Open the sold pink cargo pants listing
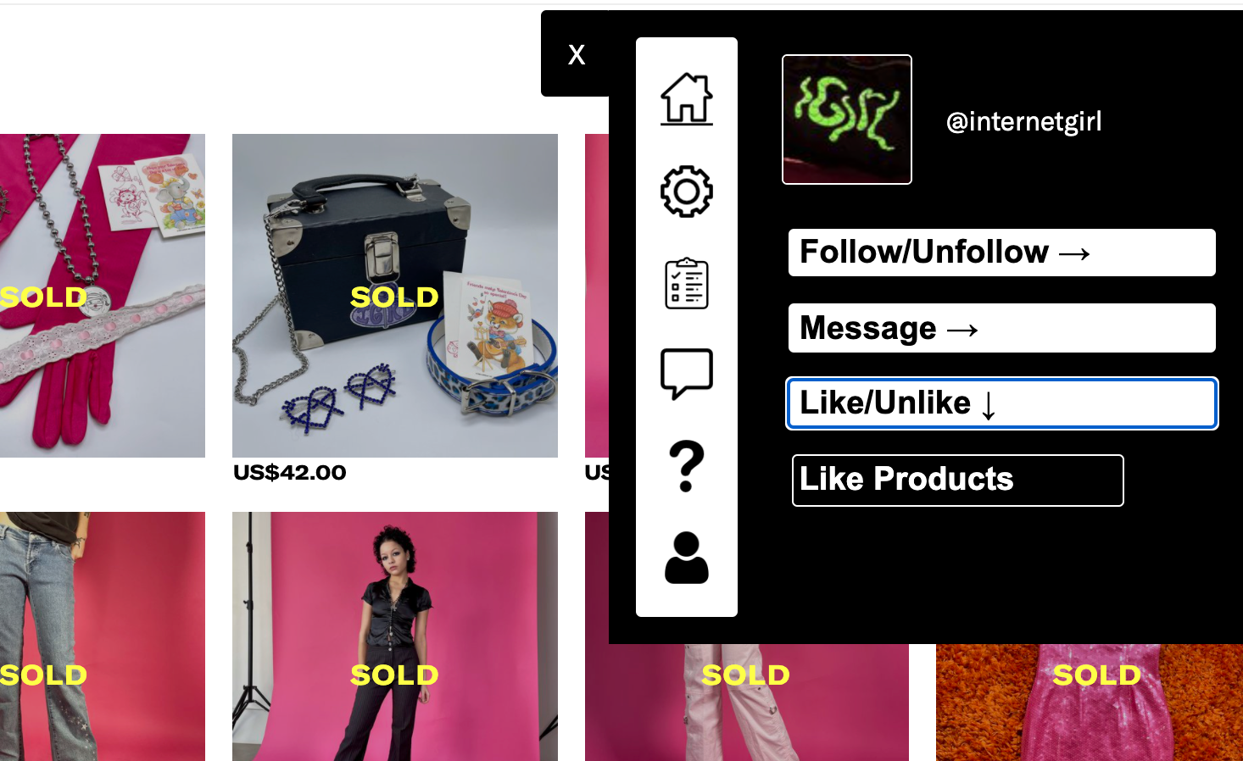The image size is (1243, 761). coord(747,702)
